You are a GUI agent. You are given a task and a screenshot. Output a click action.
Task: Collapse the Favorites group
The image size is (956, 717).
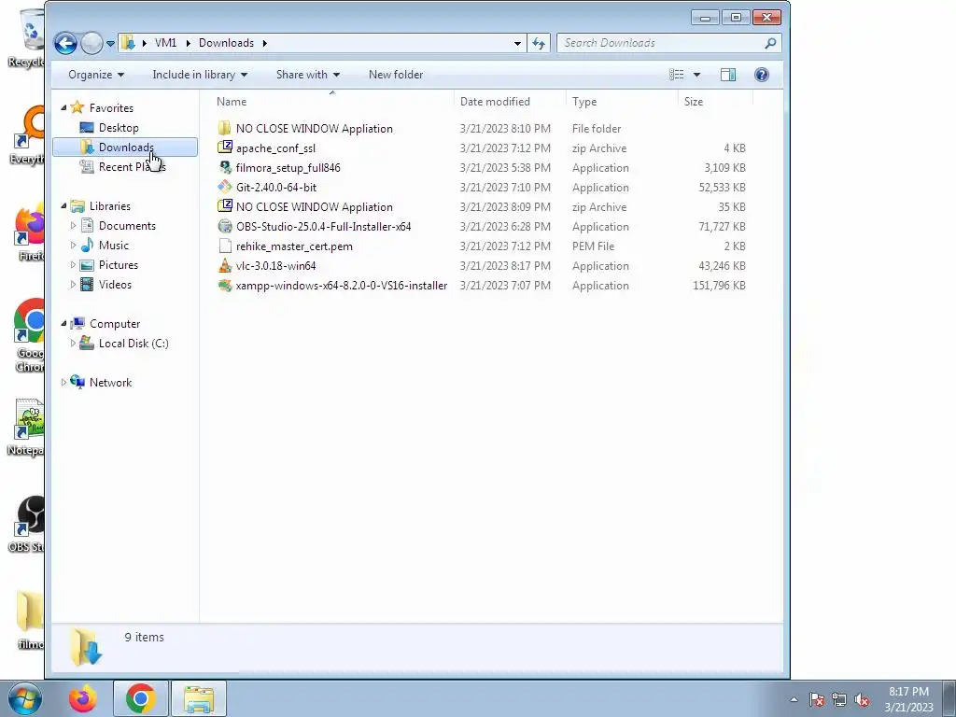pos(63,108)
